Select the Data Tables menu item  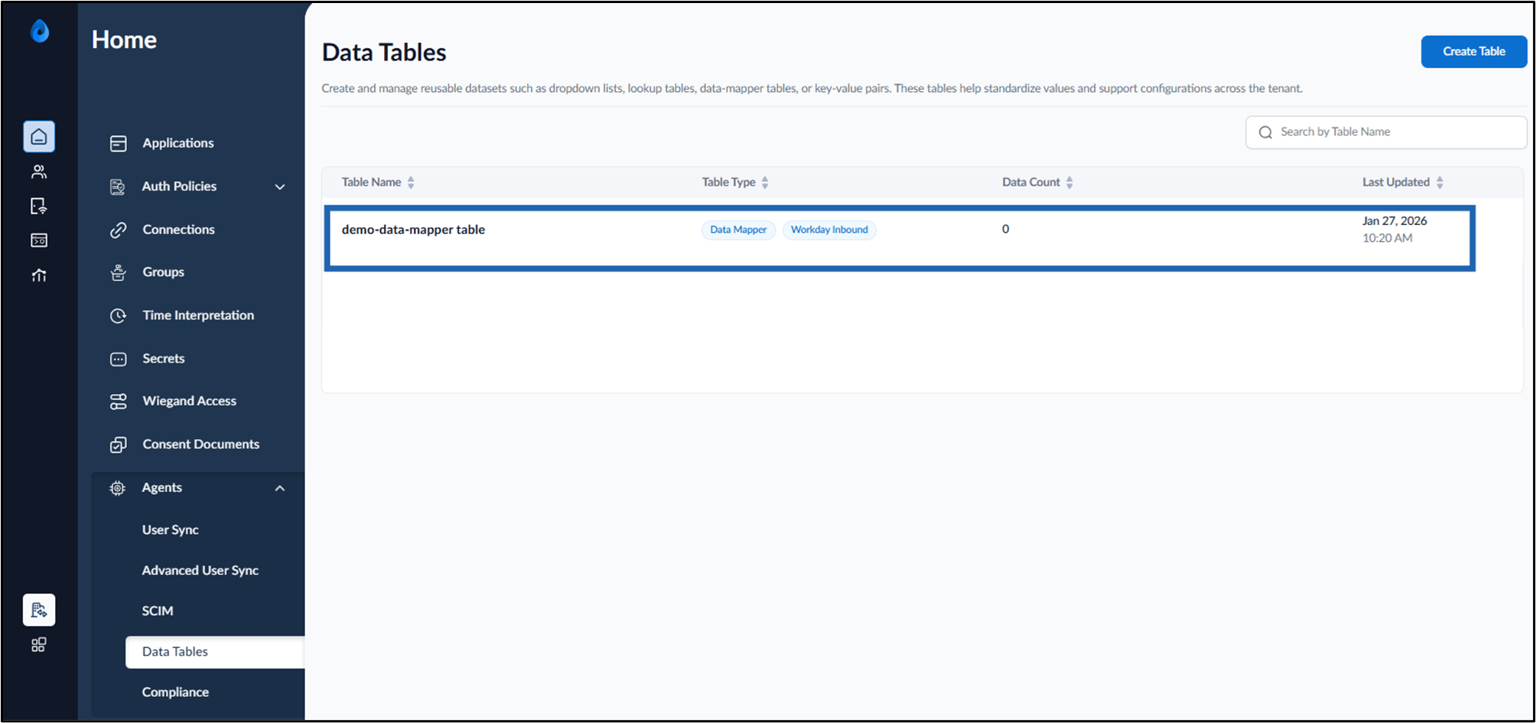(214, 652)
